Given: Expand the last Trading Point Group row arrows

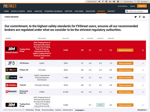Looking at the screenshot, I should 143,105.
